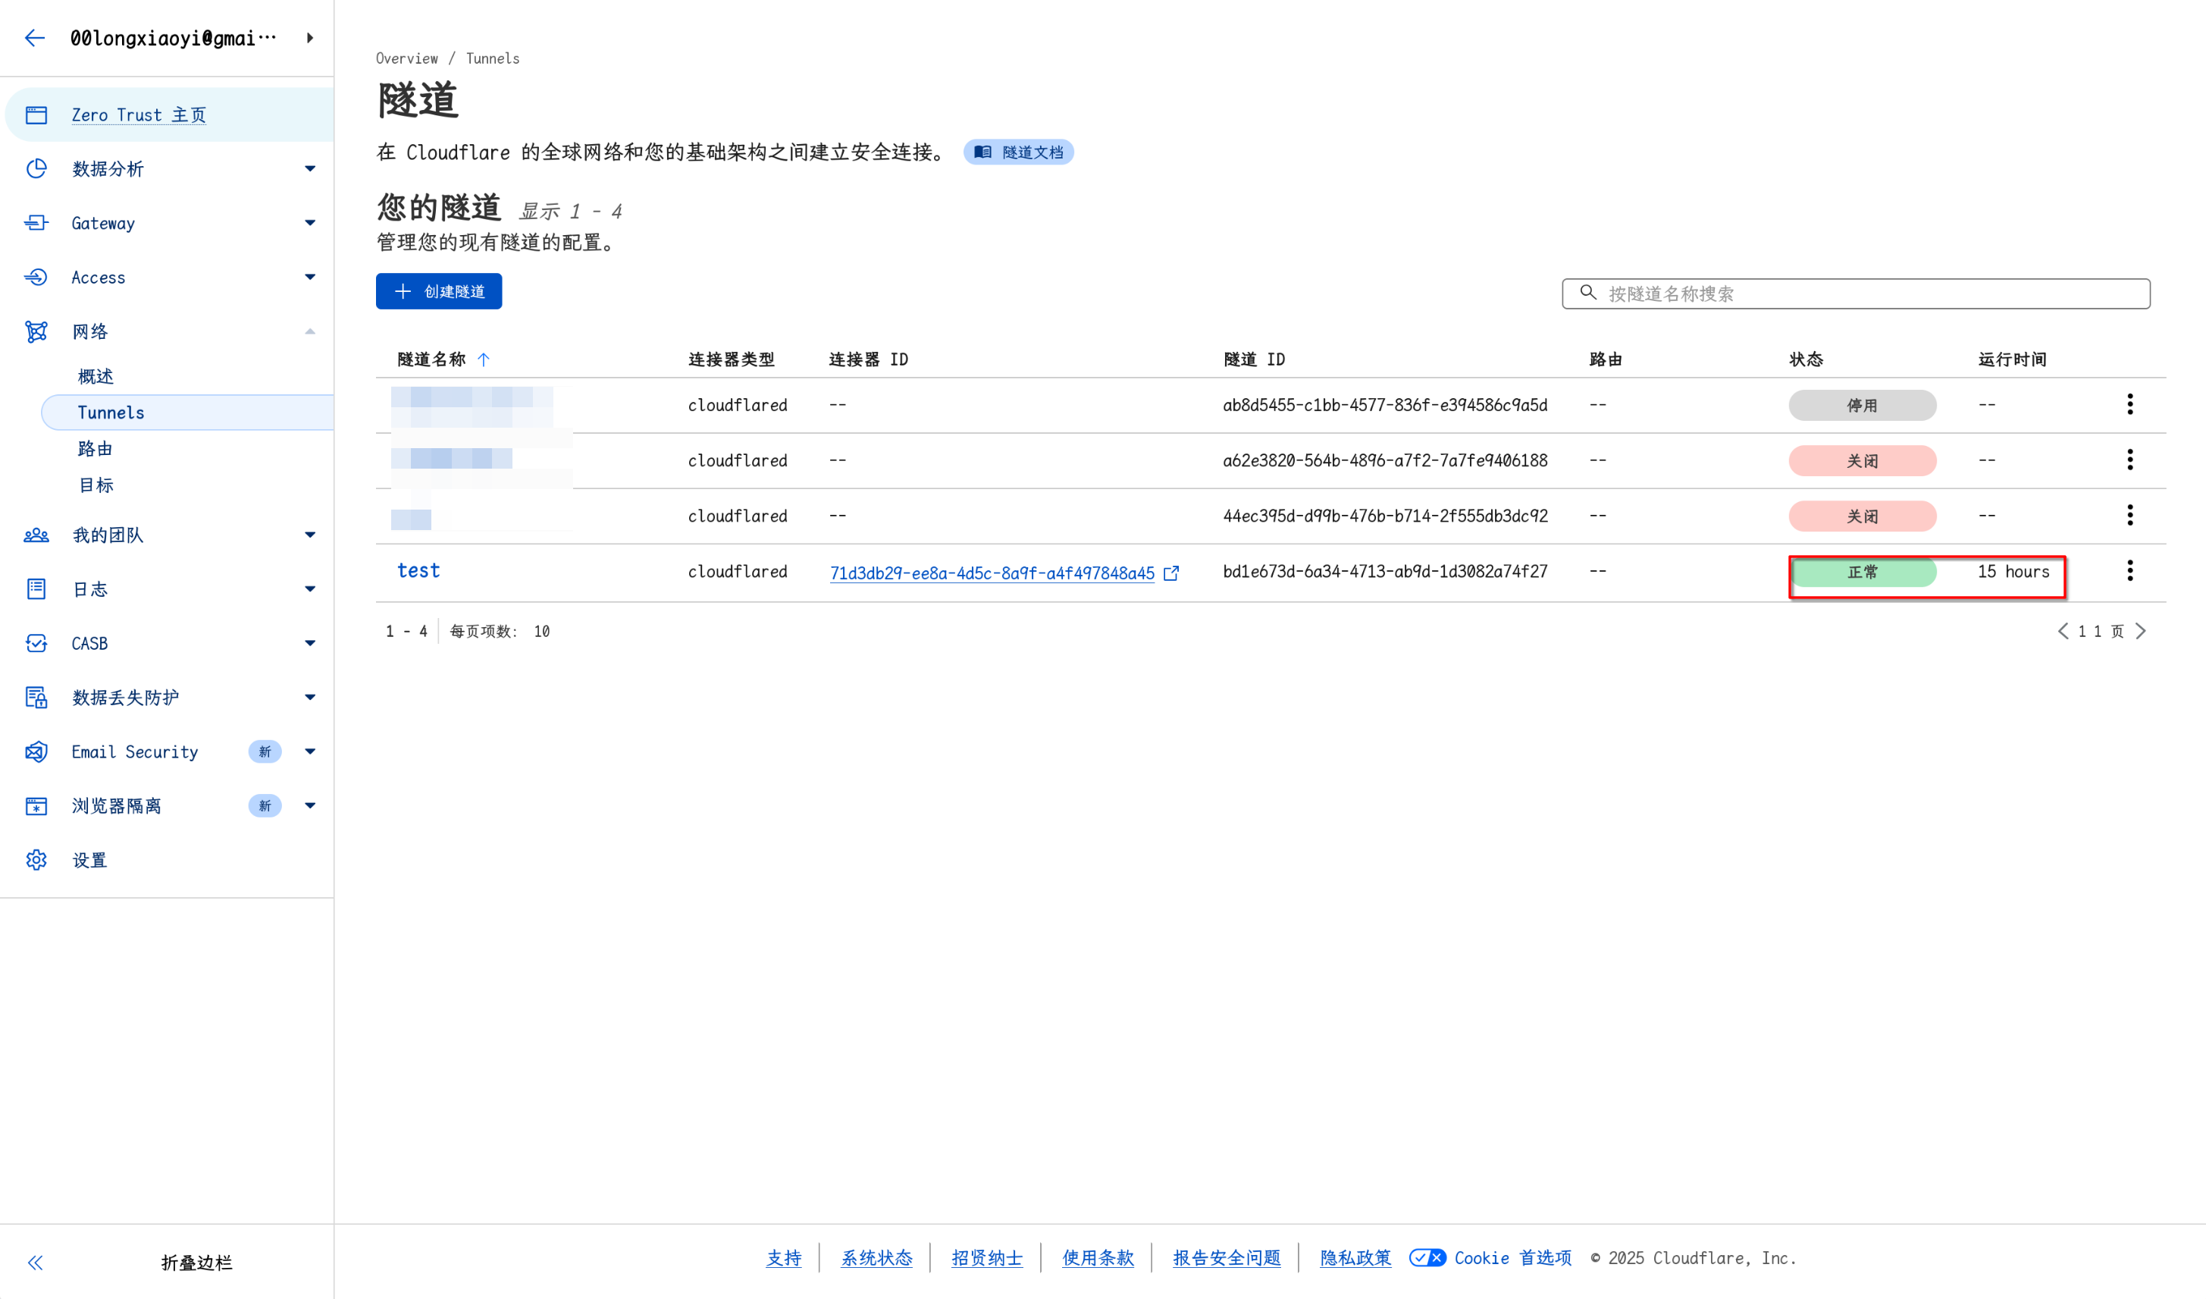Open the 使用条款 footer link
Screen dimensions: 2206x1299
[1098, 1258]
